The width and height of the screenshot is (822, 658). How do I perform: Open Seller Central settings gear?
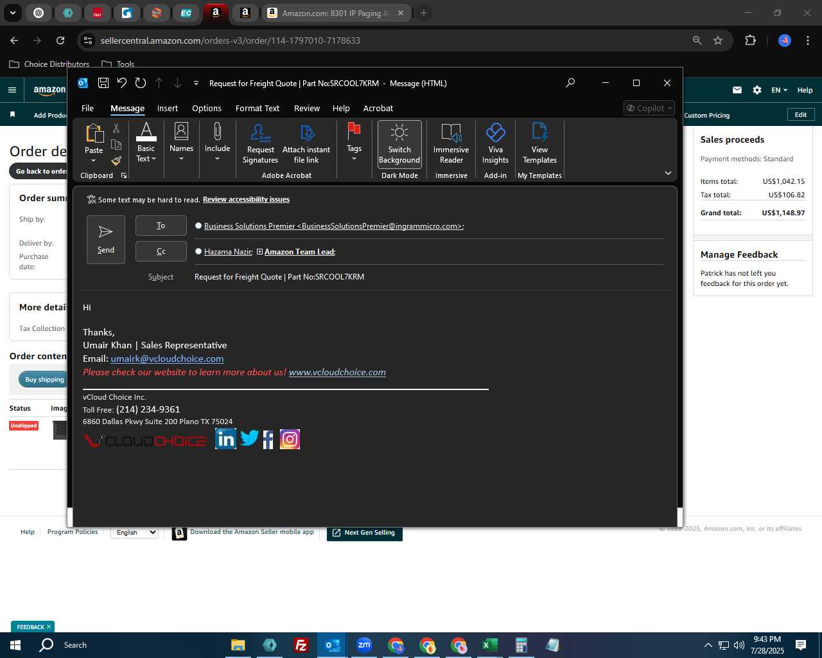pyautogui.click(x=757, y=90)
